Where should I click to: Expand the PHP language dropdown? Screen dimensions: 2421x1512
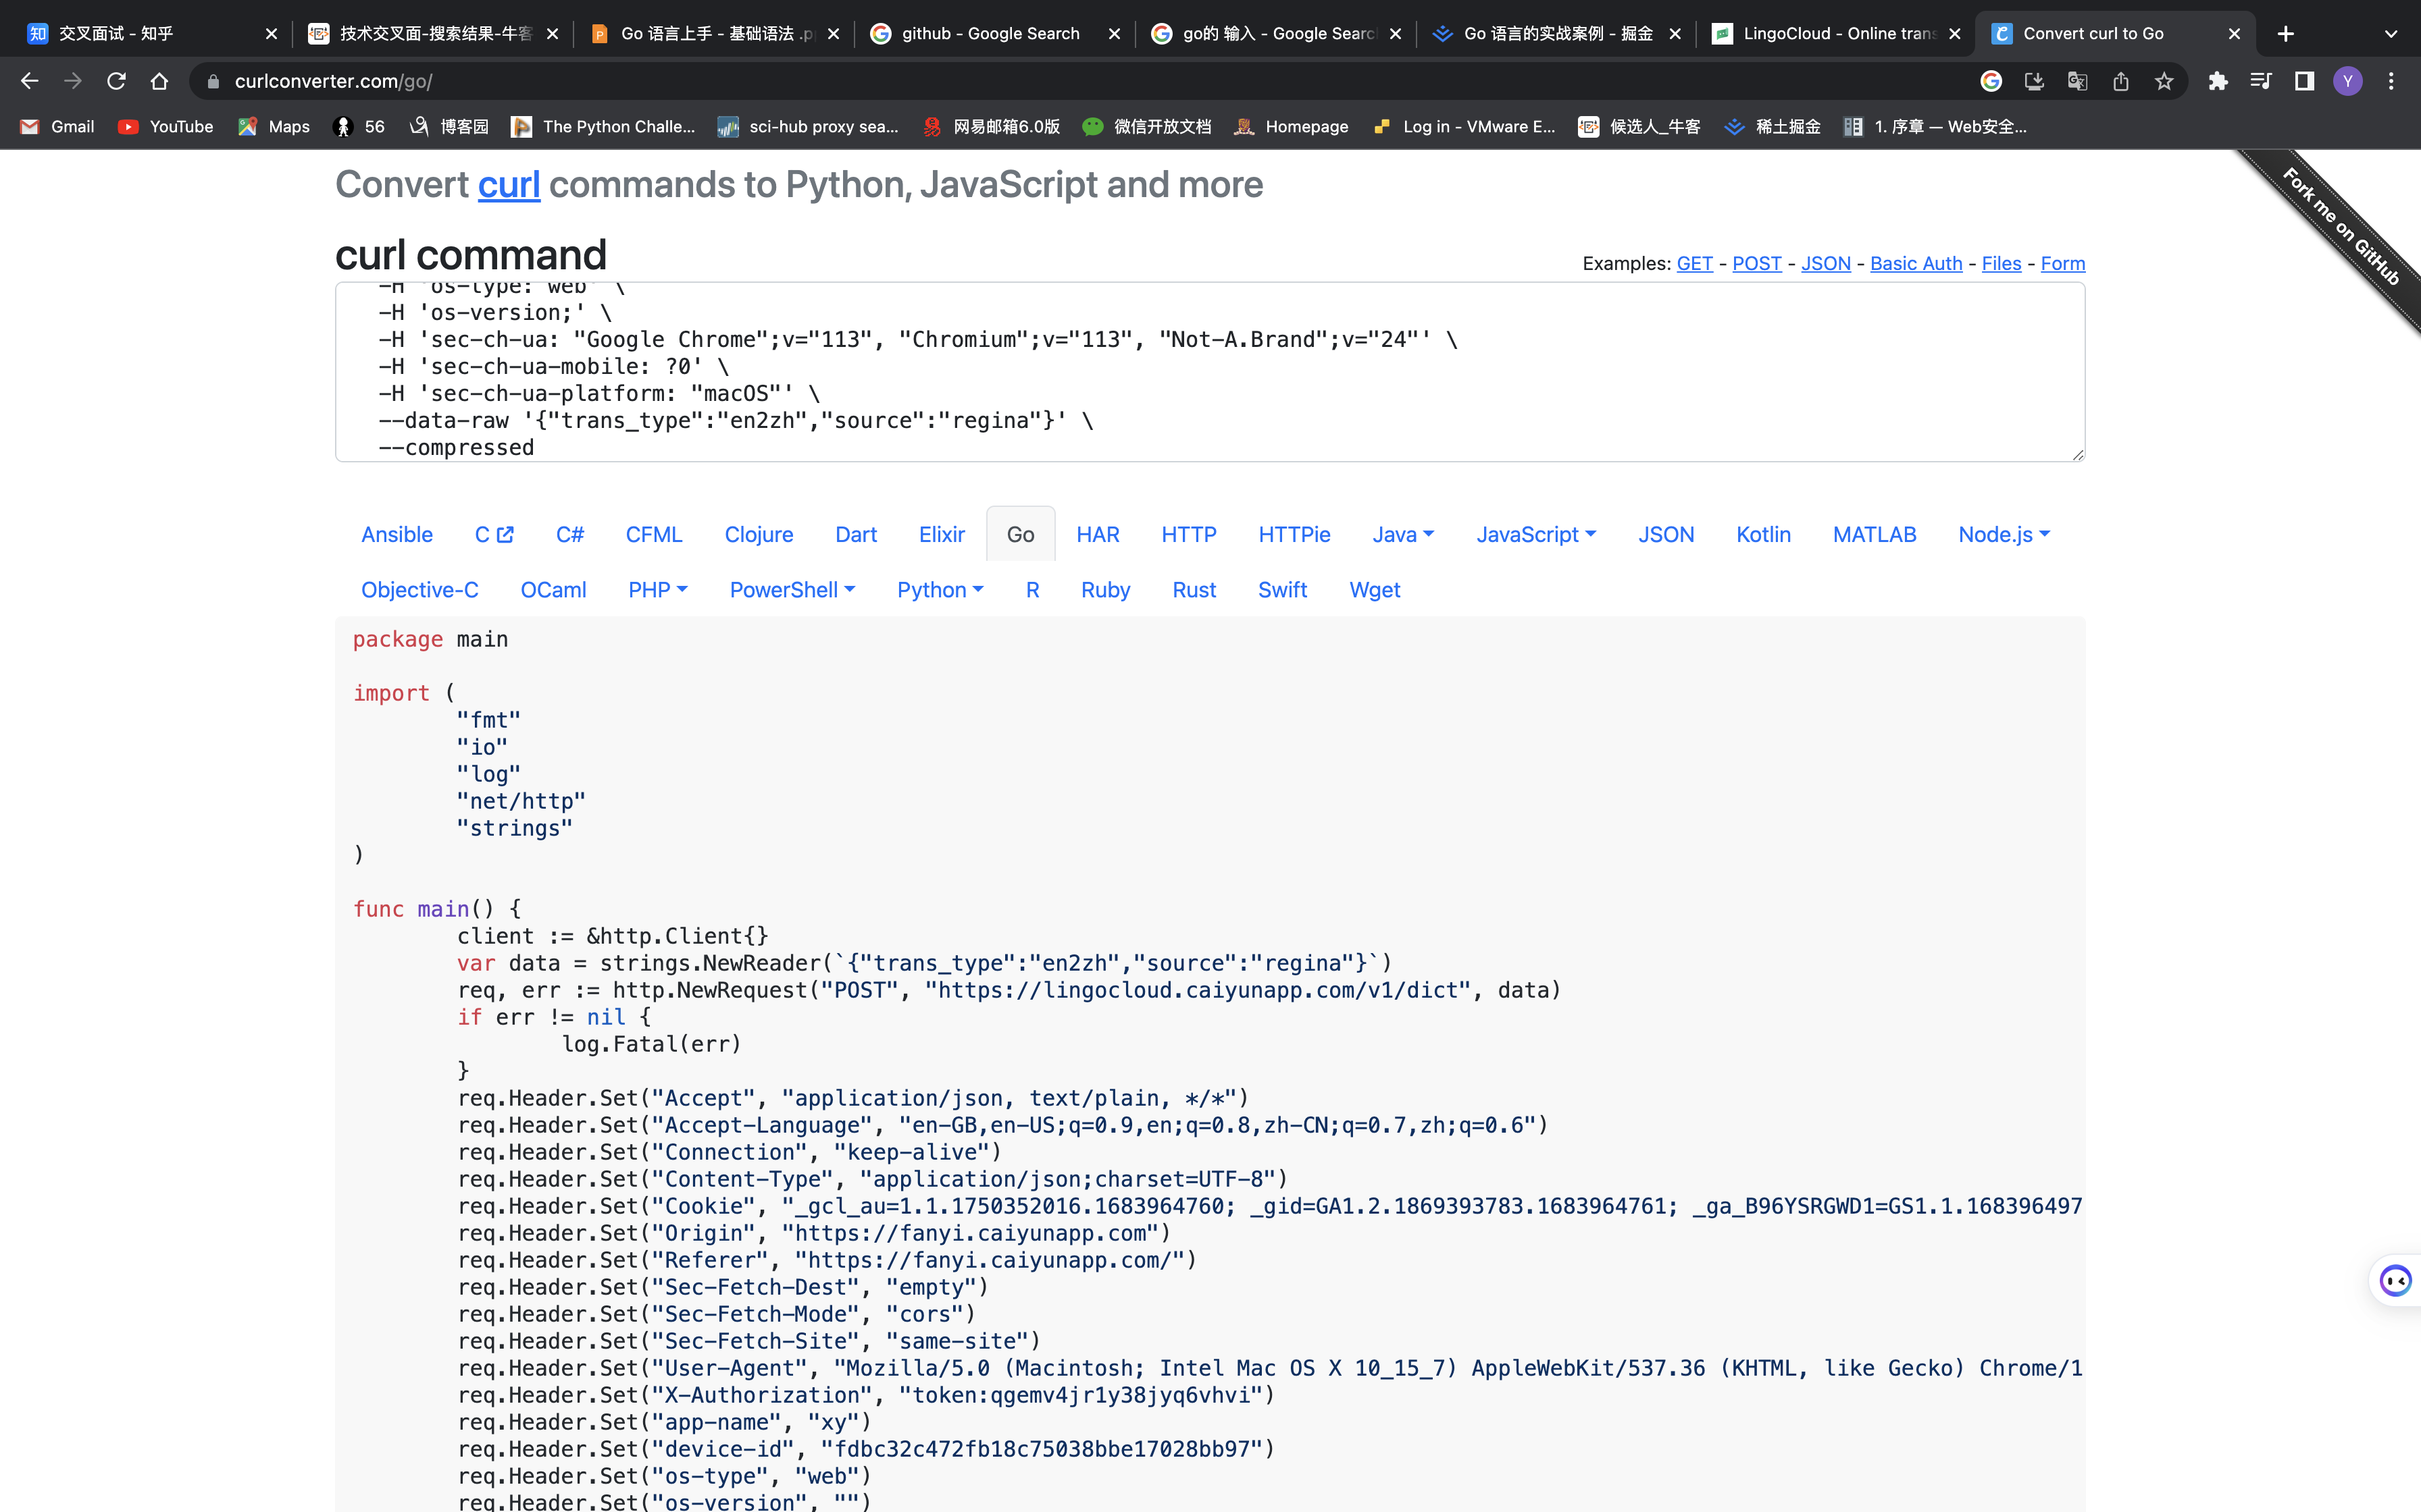coord(657,590)
